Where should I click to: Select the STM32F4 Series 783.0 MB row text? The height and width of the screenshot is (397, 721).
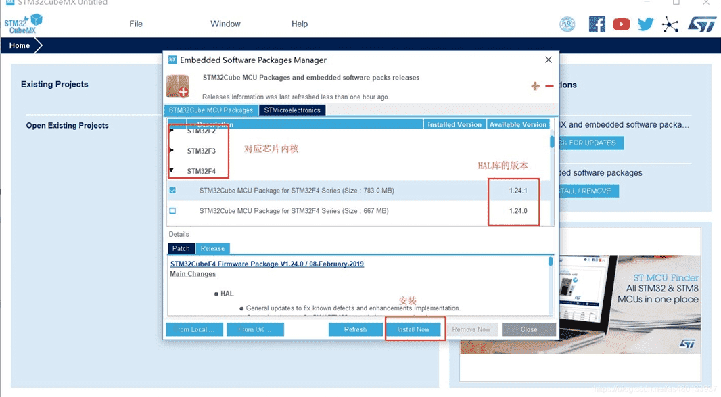tap(297, 191)
